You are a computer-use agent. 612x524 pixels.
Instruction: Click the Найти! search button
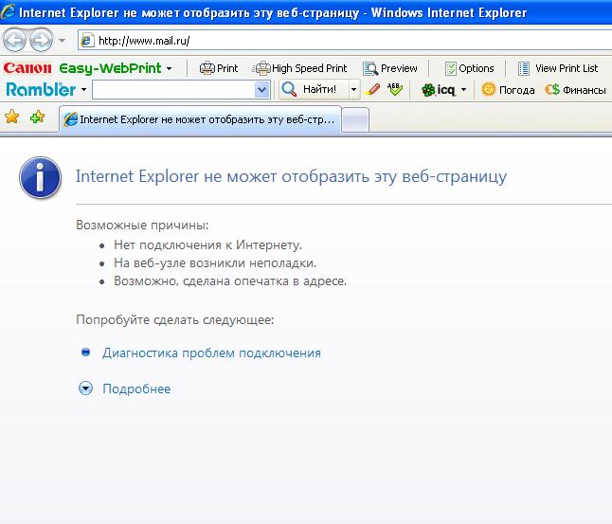click(x=314, y=89)
